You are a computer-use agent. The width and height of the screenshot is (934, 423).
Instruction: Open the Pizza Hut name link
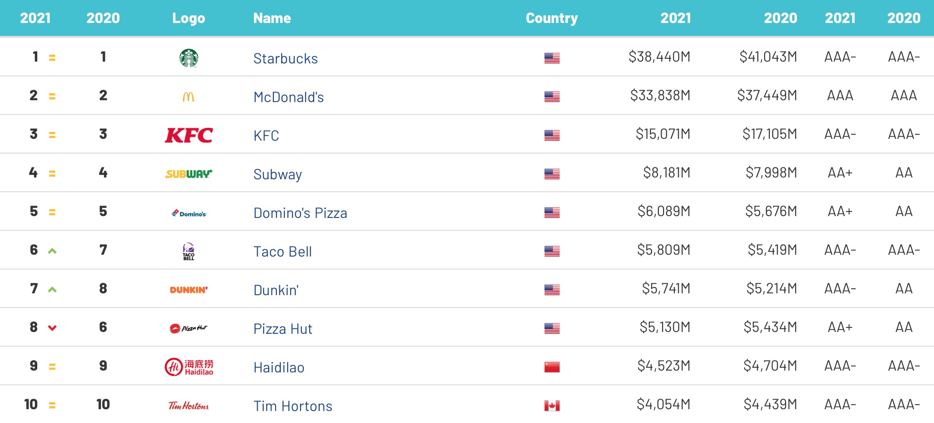[x=283, y=329]
